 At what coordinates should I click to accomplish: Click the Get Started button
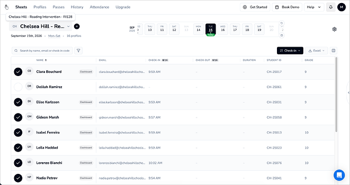pyautogui.click(x=255, y=7)
